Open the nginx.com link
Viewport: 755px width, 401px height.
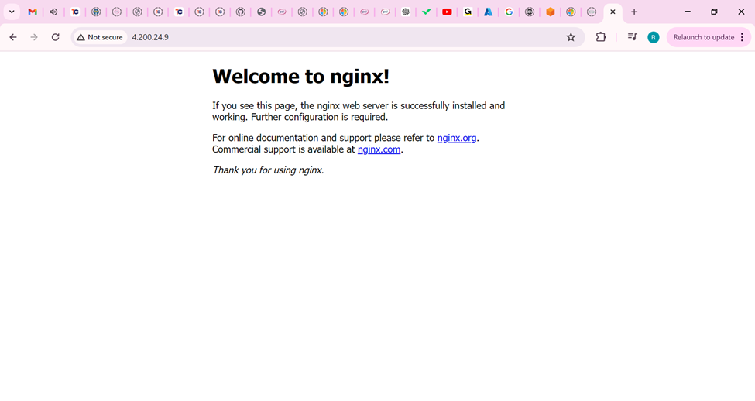pos(379,149)
